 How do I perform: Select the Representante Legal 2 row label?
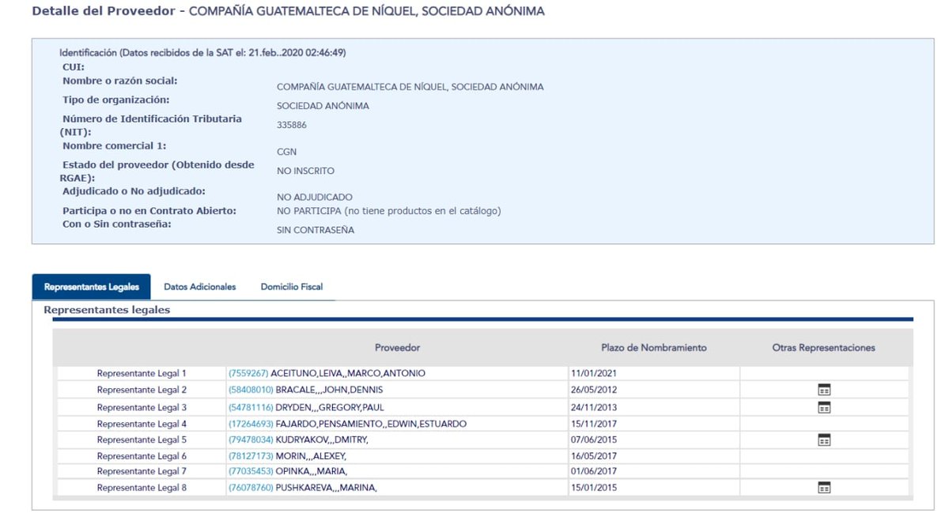click(142, 391)
